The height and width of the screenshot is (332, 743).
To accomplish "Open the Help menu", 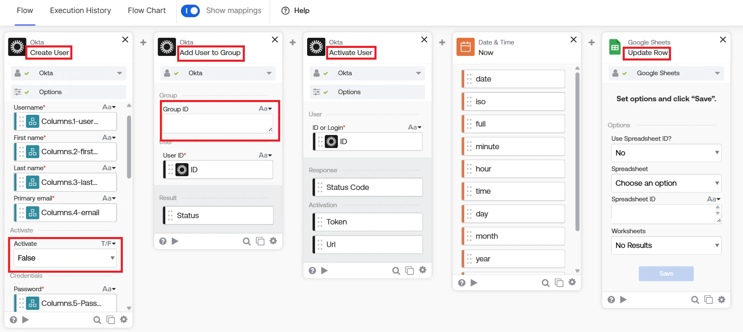I will point(295,11).
